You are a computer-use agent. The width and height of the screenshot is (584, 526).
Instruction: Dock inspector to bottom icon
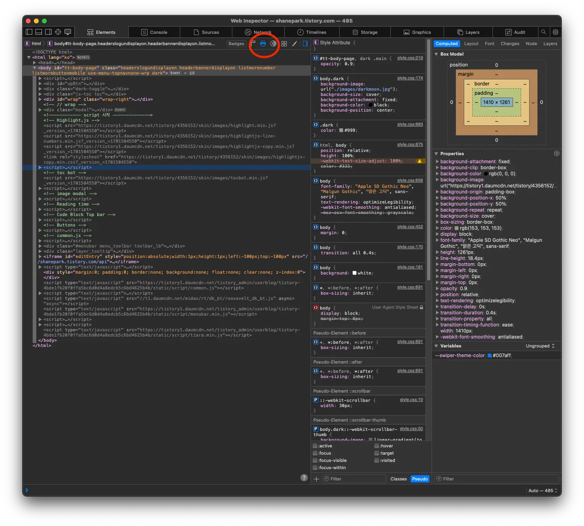click(x=39, y=32)
